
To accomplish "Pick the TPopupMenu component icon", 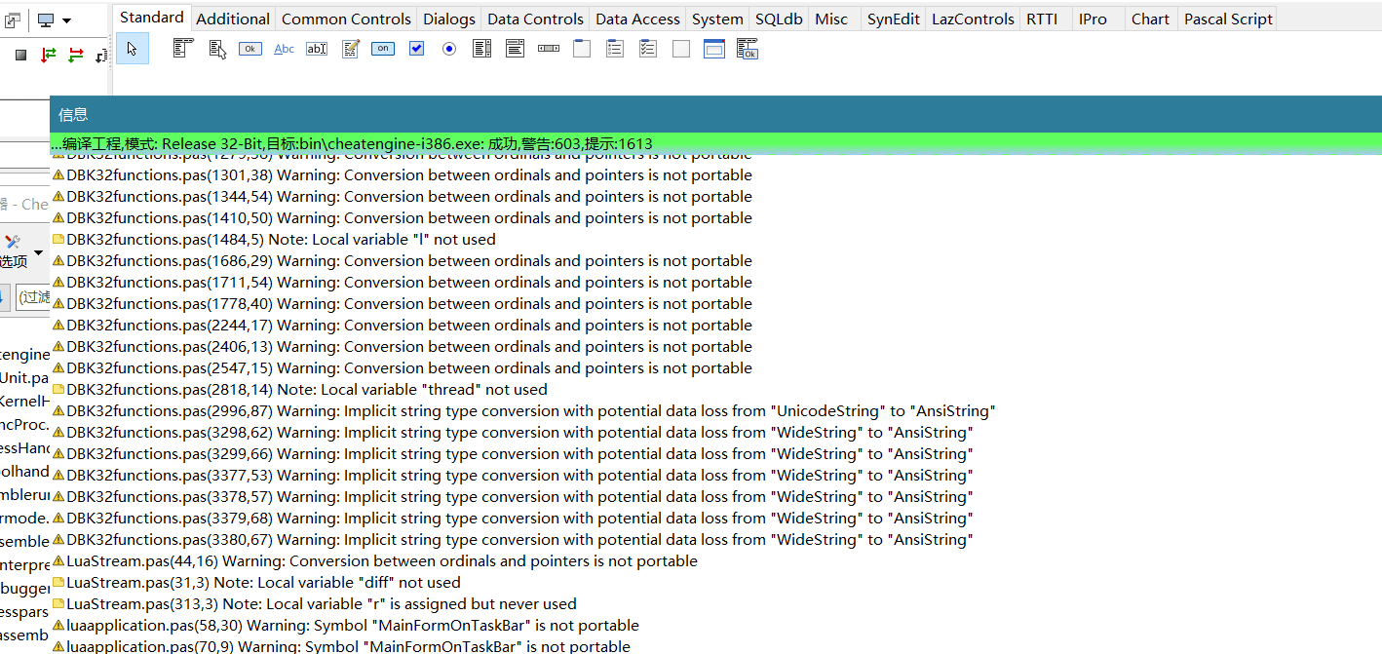I will point(217,49).
